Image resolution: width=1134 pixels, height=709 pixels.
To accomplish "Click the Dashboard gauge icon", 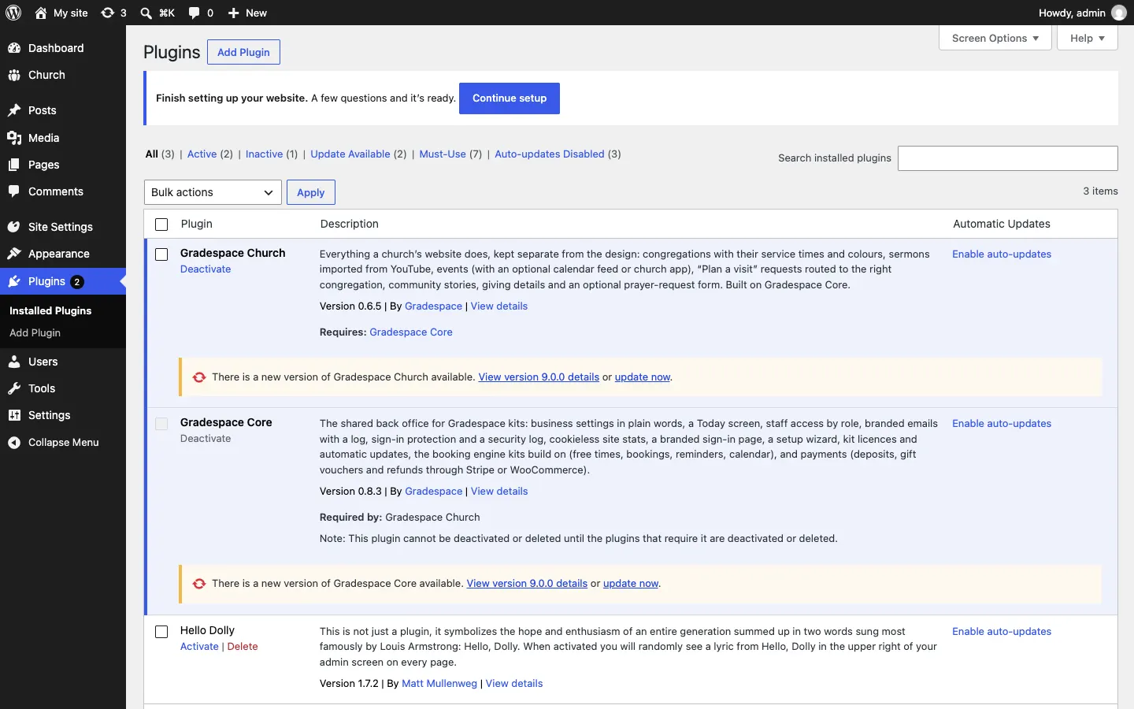I will coord(14,48).
